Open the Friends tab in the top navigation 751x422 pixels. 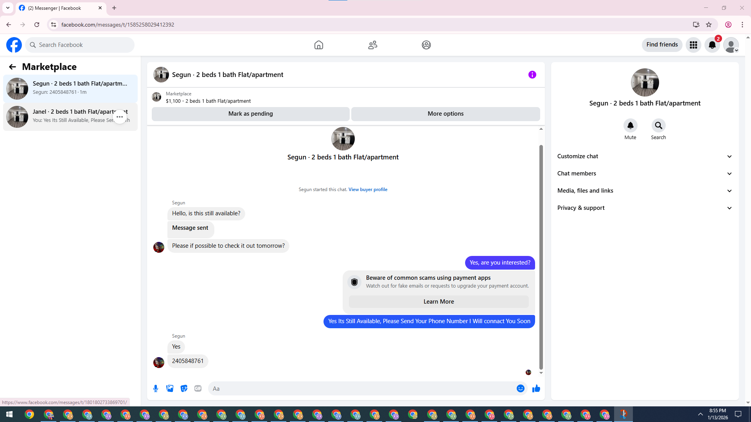pyautogui.click(x=372, y=45)
